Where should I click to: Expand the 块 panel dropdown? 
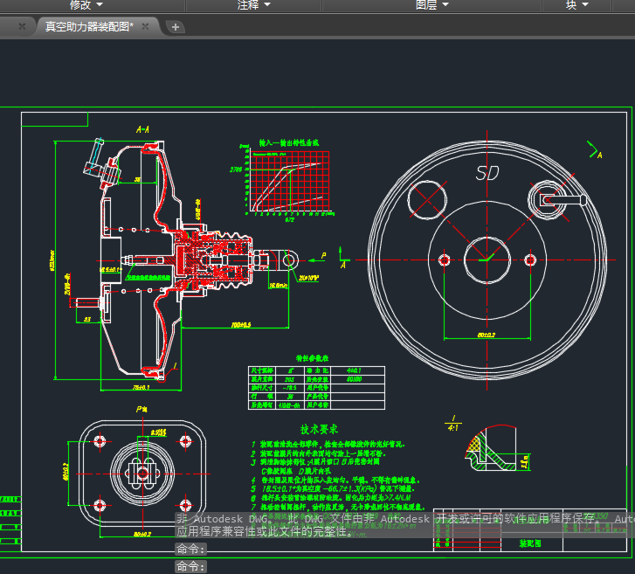pos(576,4)
